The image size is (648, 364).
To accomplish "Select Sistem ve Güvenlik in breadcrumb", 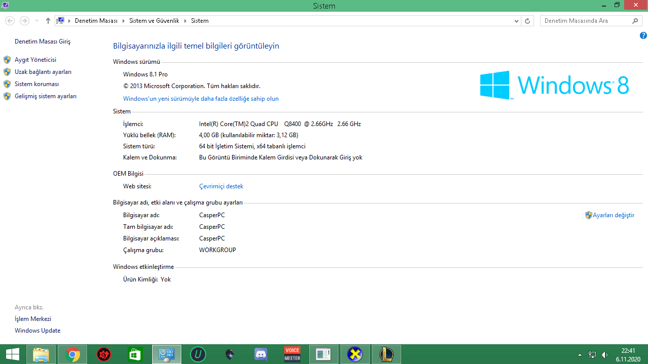I will [x=155, y=21].
